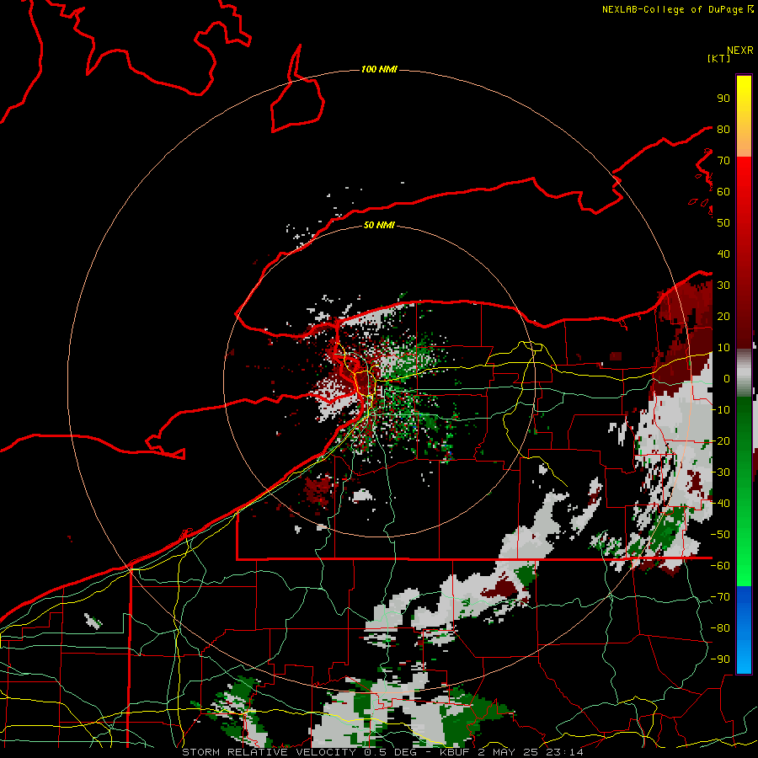This screenshot has height=758, width=758.
Task: Click the 30 value on the velocity scale
Action: [723, 285]
